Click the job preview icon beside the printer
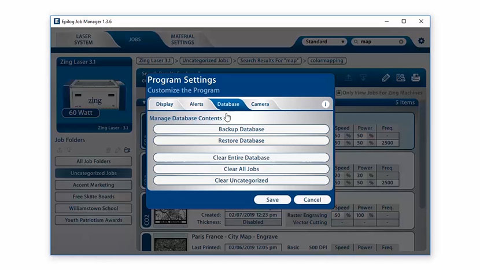 tap(400, 78)
